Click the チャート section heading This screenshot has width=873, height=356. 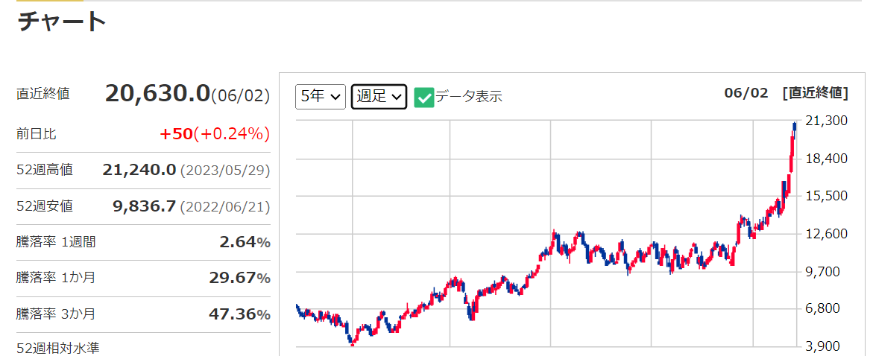pos(63,22)
